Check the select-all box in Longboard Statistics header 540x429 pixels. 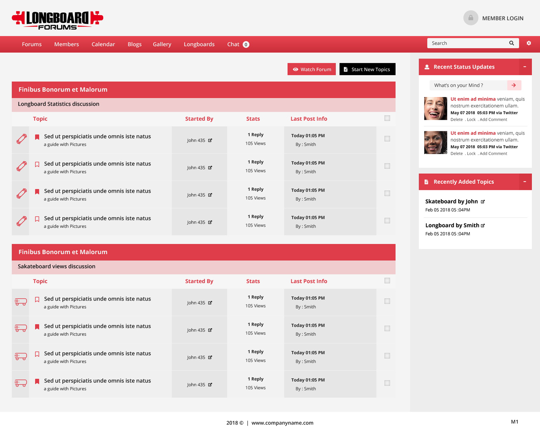point(387,118)
